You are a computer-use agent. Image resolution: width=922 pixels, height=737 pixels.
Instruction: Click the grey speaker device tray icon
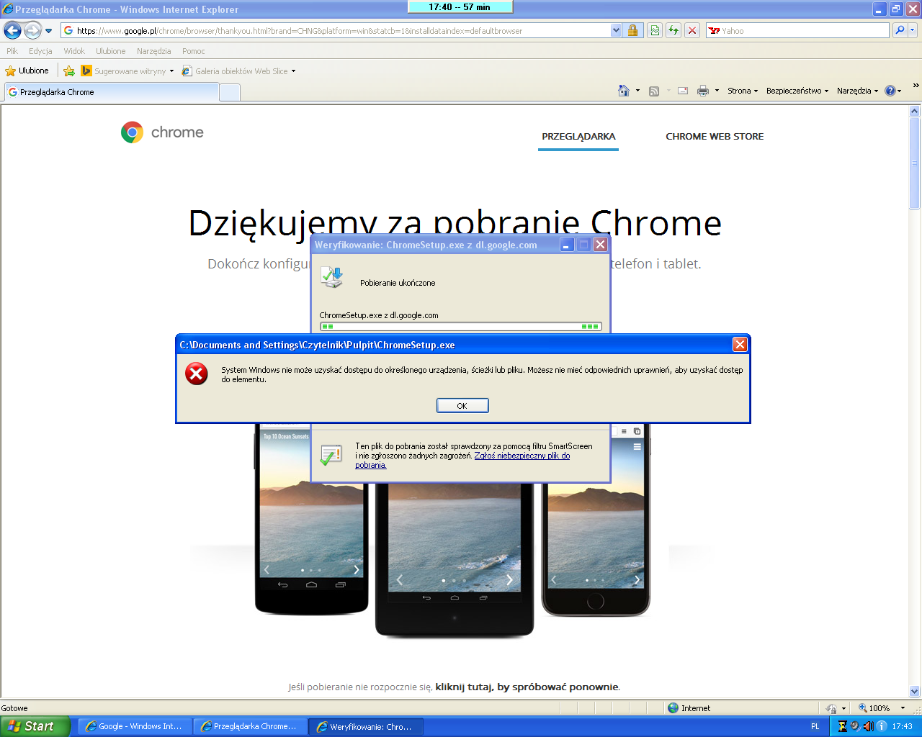(855, 726)
